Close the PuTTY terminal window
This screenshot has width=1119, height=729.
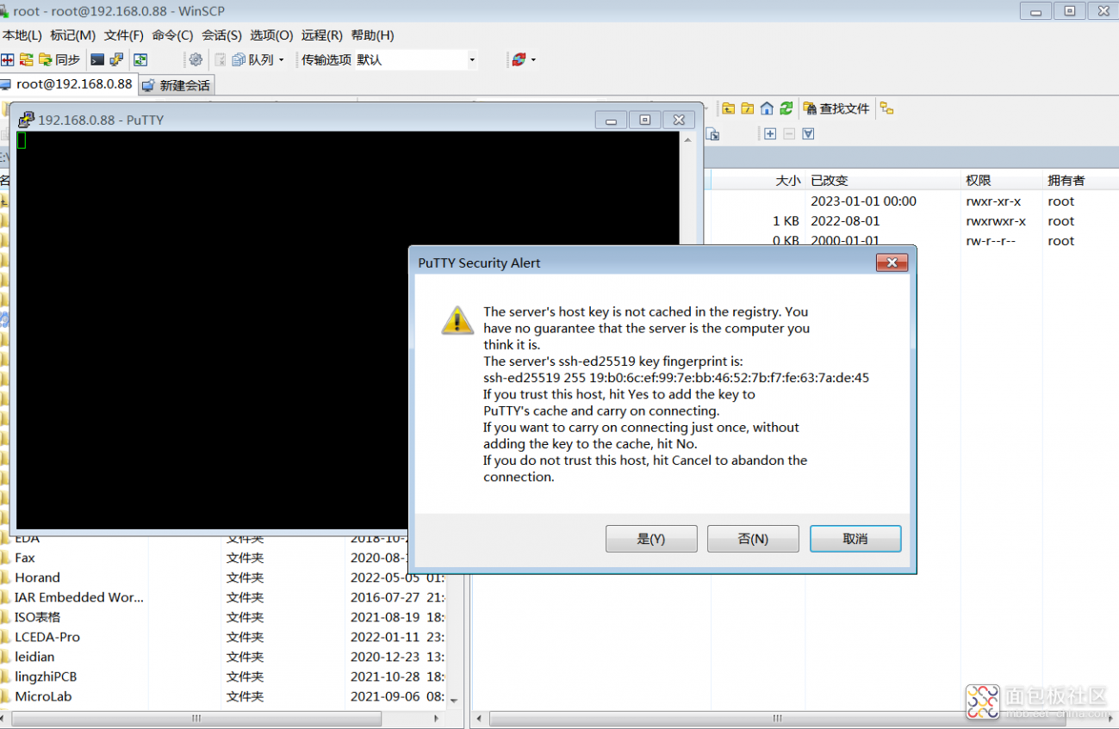[x=679, y=120]
